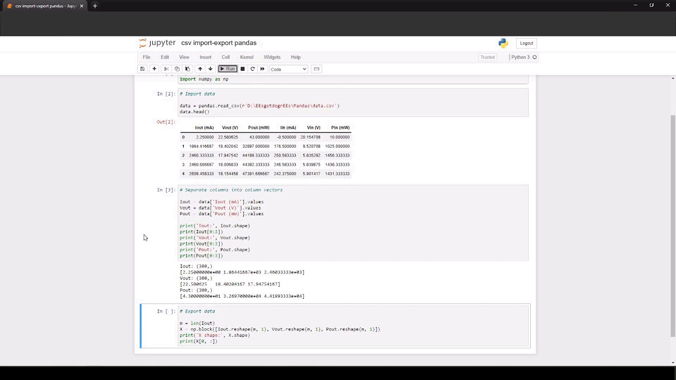
Task: Restart kernel and run all cells
Action: tap(262, 69)
